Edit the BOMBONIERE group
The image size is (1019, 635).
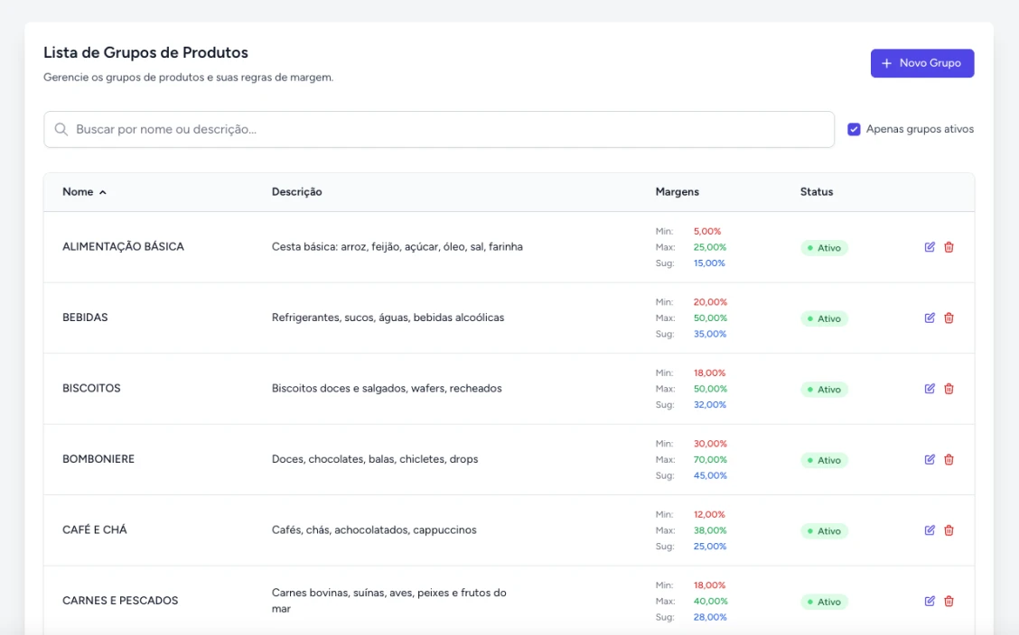[930, 459]
